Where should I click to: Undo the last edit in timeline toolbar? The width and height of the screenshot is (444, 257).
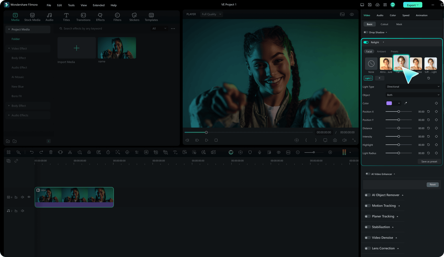(32, 152)
